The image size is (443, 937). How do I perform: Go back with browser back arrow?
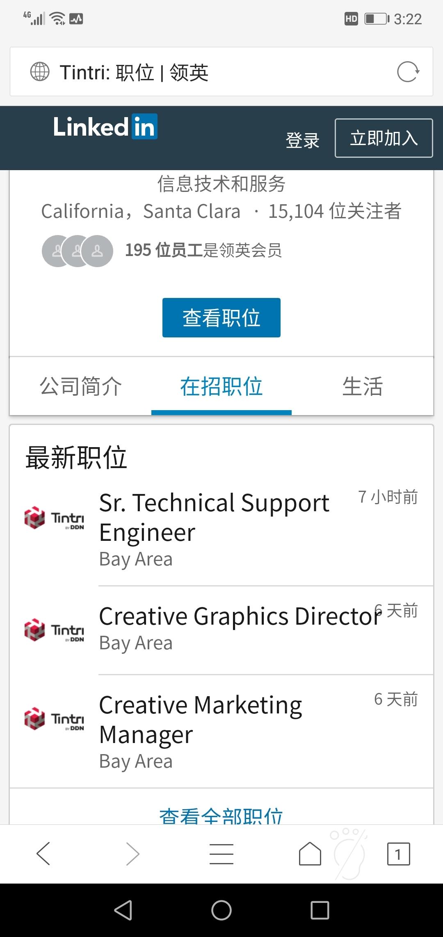coord(43,854)
